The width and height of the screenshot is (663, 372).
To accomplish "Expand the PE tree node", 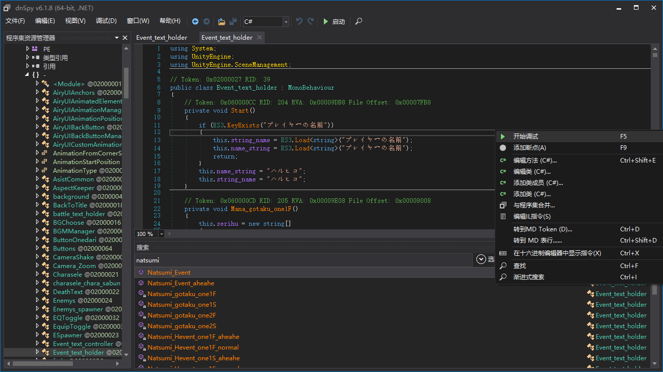I will point(28,49).
